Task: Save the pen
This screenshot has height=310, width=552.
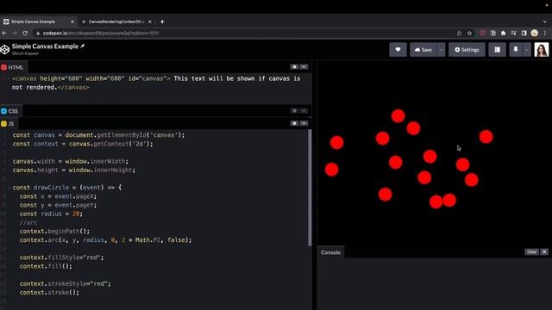Action: 423,50
